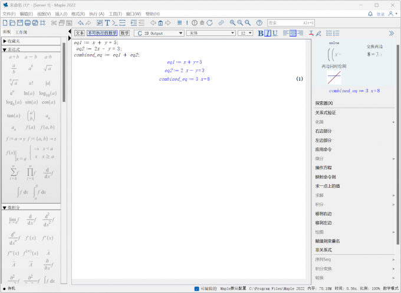Image resolution: width=401 pixels, height=293 pixels.
Task: Redo the last undone action
Action: click(x=88, y=23)
